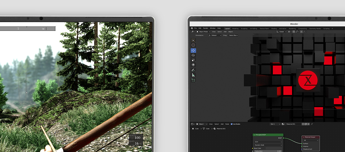
Task: Select the Add Cube tool in Blender
Action: tap(193, 80)
